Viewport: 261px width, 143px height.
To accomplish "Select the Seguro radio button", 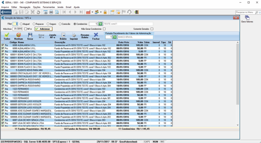I will [x=48, y=24].
